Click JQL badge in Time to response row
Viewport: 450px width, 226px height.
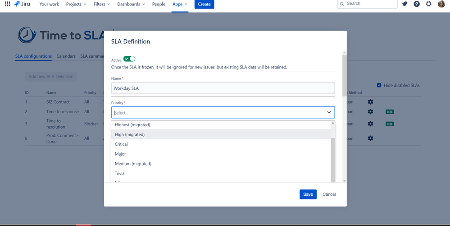click(x=390, y=112)
